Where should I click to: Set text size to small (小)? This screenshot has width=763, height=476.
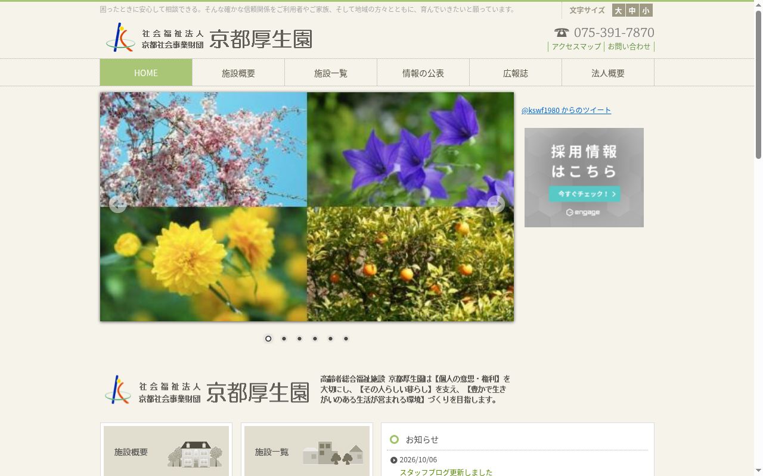646,10
